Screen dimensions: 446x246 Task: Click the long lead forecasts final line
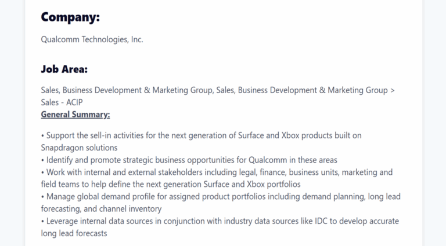[x=74, y=233]
